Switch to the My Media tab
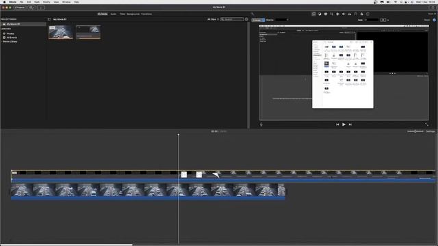The height and width of the screenshot is (246, 438). pyautogui.click(x=103, y=14)
